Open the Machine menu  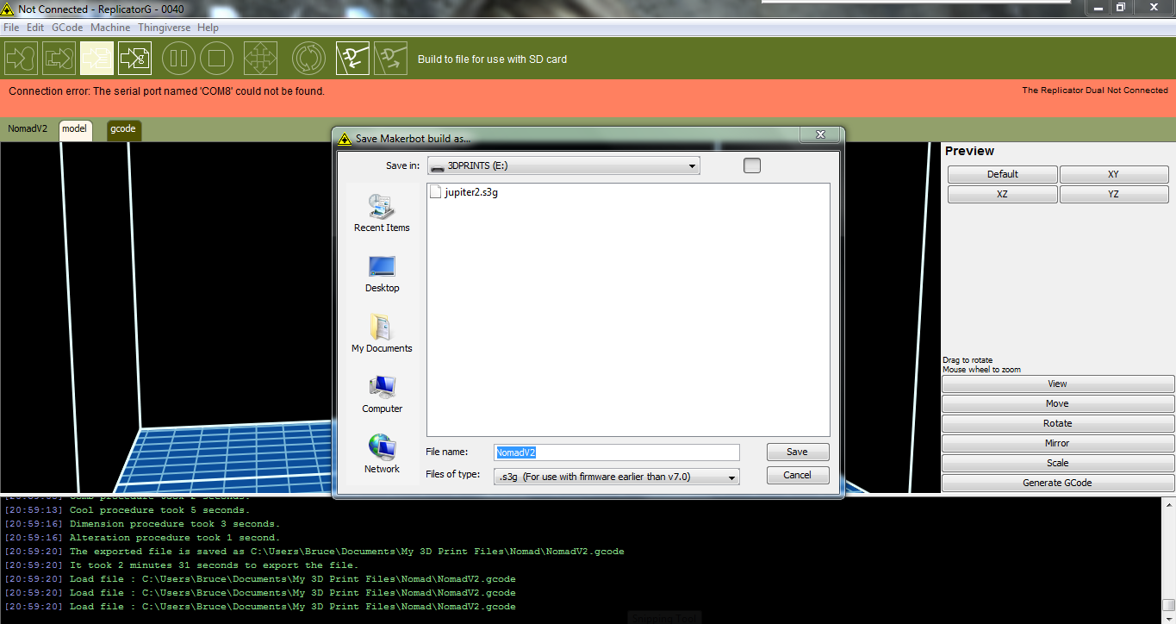tap(110, 28)
